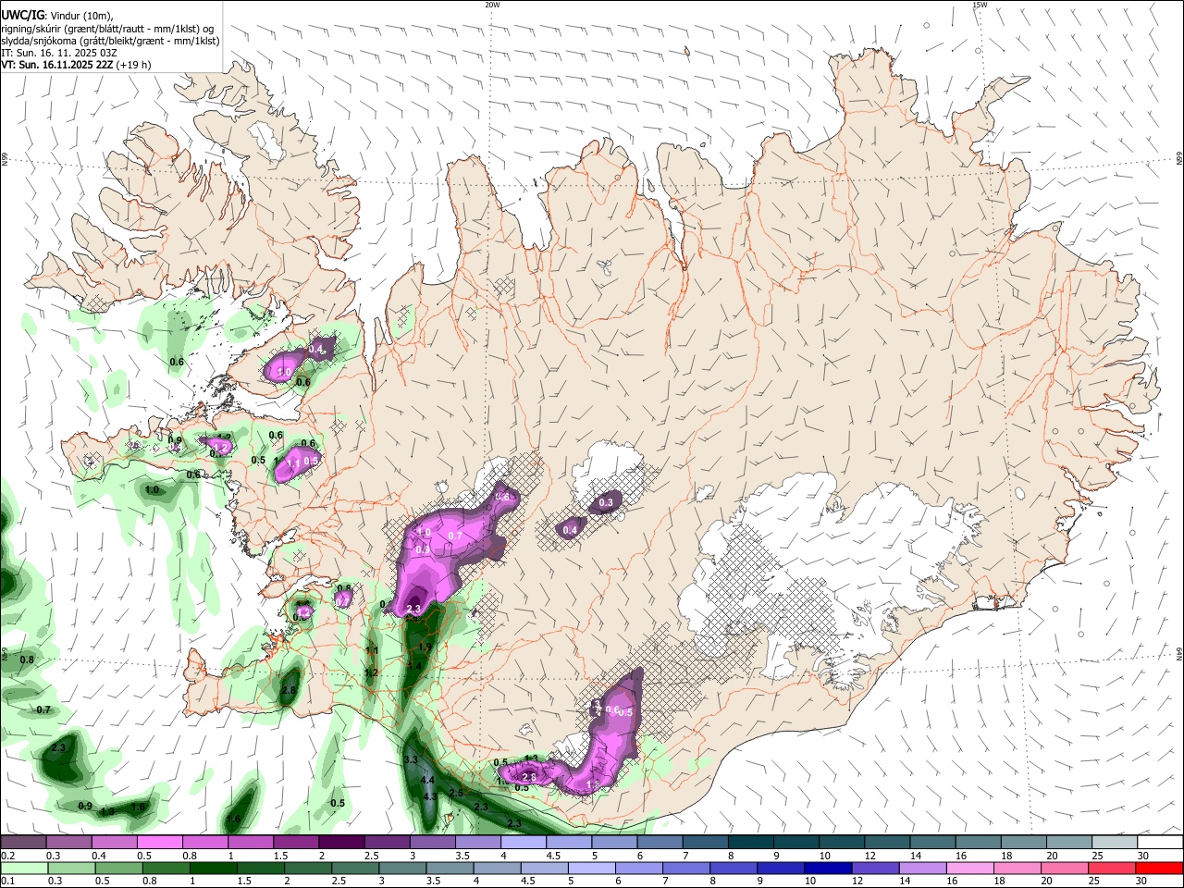This screenshot has height=888, width=1184.
Task: Select the rigning/skúrir legend description line
Action: (x=107, y=29)
